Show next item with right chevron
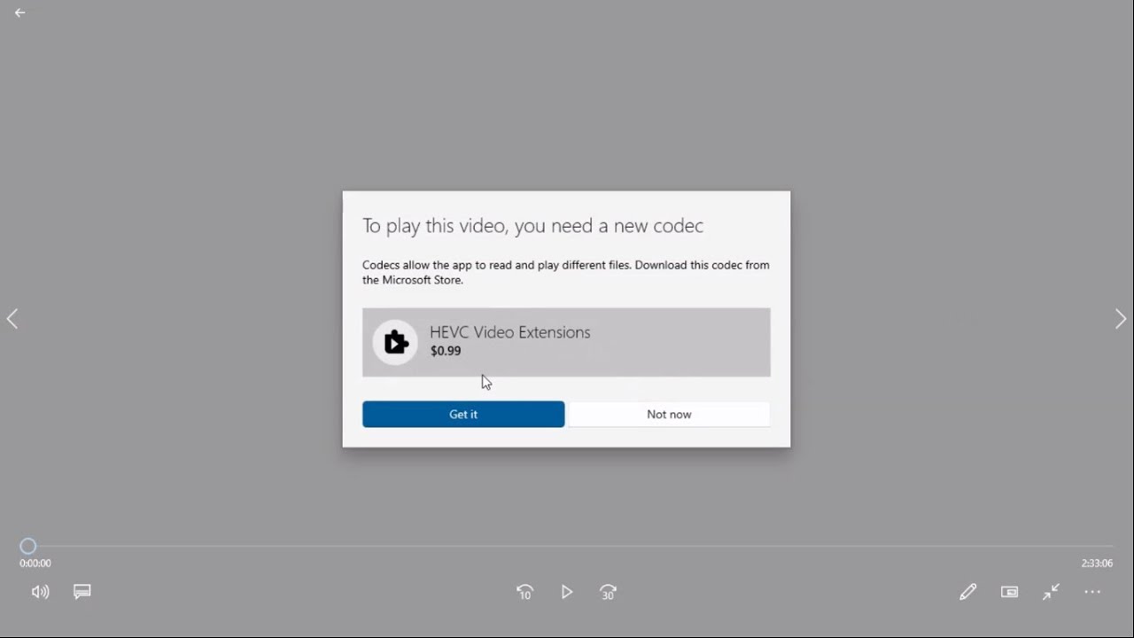1134x638 pixels. coord(1121,319)
